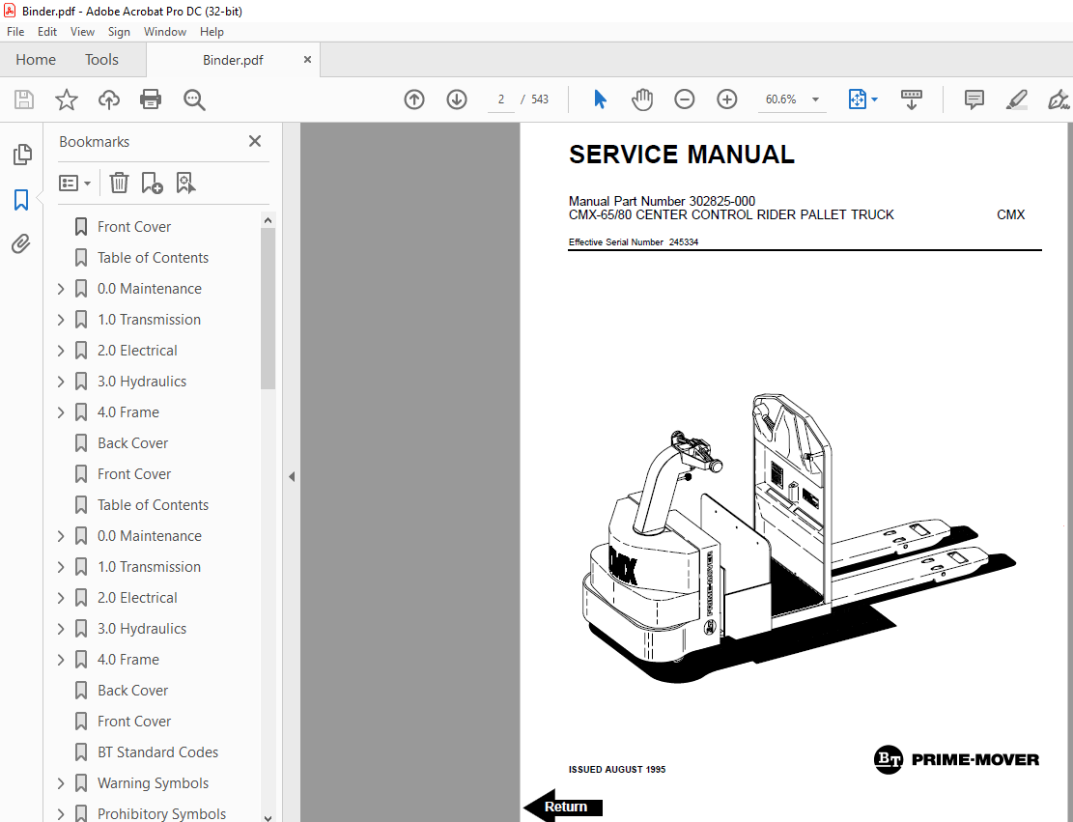Go to previous page arrow

coord(414,99)
